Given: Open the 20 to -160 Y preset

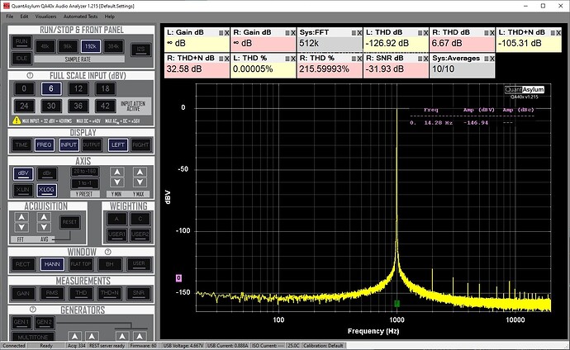Looking at the screenshot, I should coord(85,172).
